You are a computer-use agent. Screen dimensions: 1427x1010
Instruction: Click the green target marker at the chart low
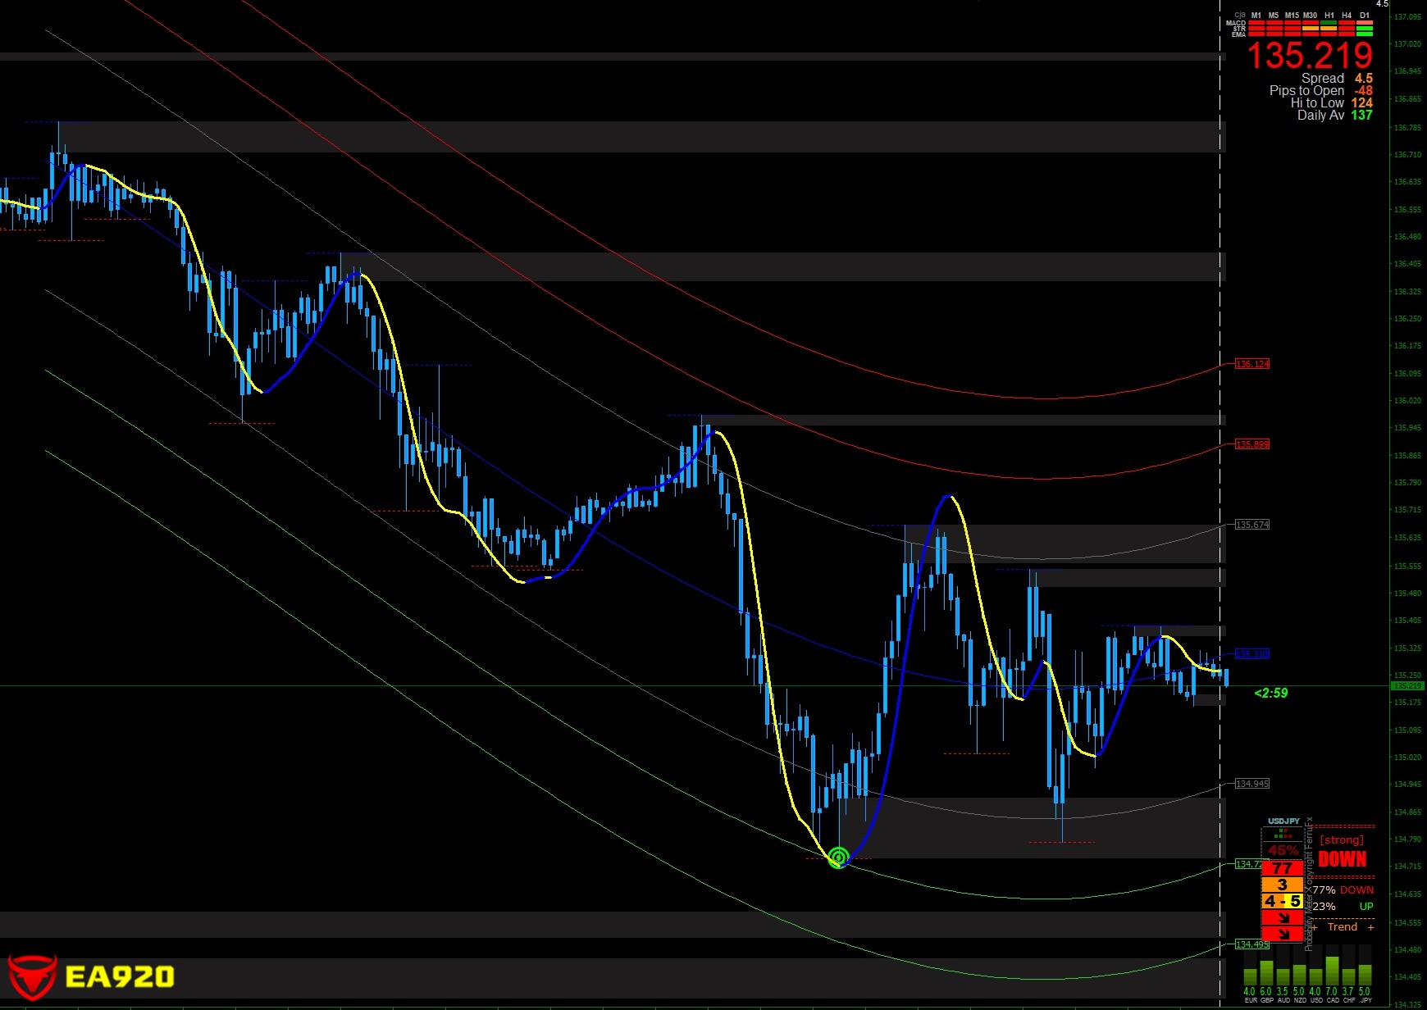837,858
